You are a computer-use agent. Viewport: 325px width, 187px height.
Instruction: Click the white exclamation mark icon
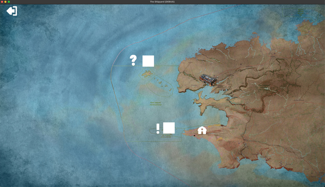pos(158,128)
